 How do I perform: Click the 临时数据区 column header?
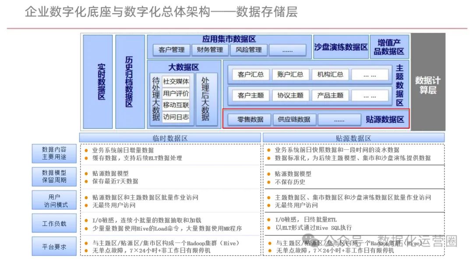(x=170, y=138)
